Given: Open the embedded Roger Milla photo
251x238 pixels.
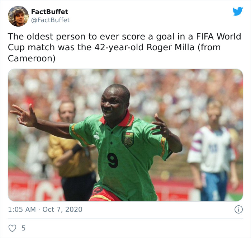Looking at the screenshot, I should (x=126, y=135).
